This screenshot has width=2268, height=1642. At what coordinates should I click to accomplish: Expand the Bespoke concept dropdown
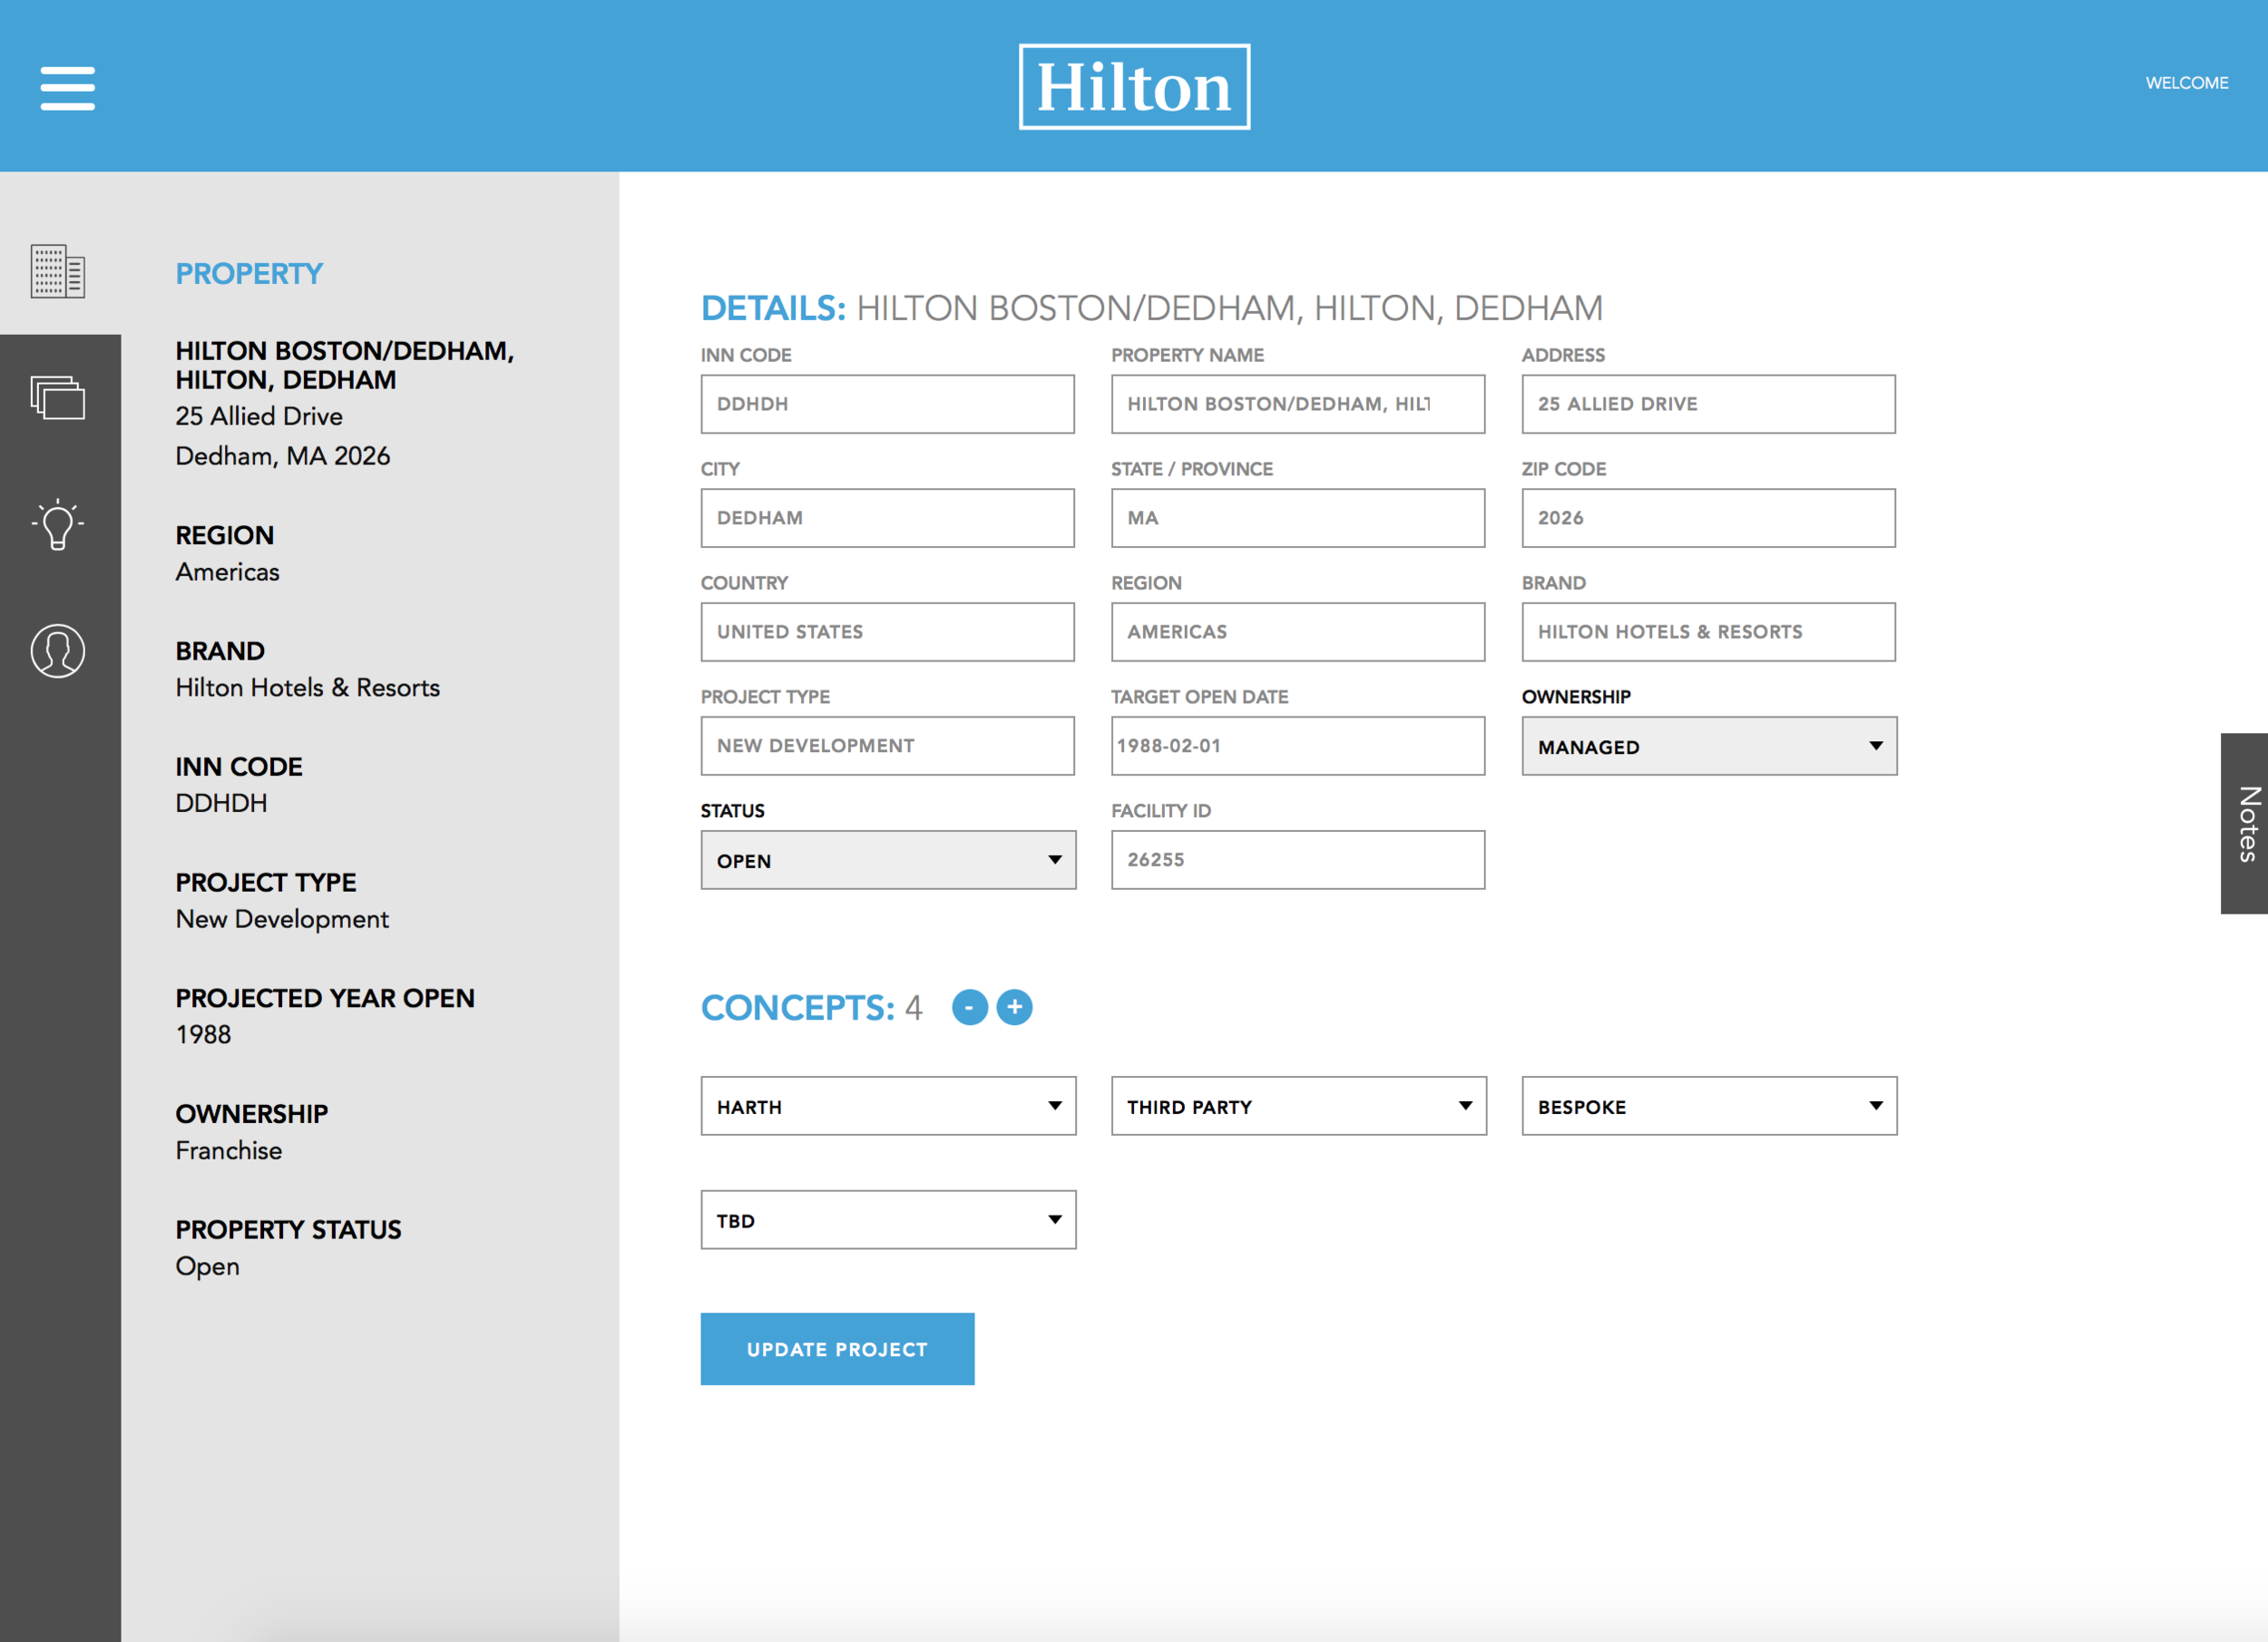click(x=1708, y=1106)
